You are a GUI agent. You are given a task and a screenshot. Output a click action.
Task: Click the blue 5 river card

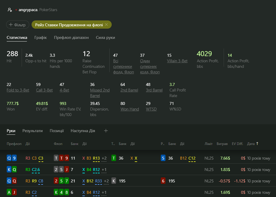click(x=163, y=158)
